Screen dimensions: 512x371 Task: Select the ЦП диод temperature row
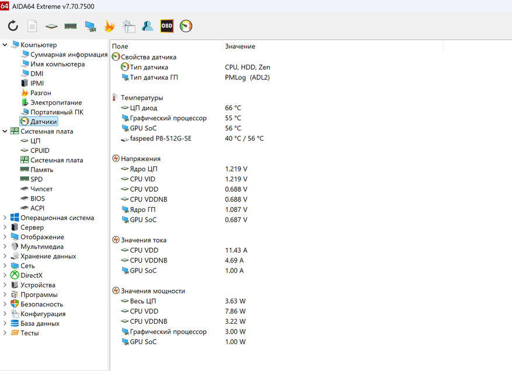[x=143, y=108]
